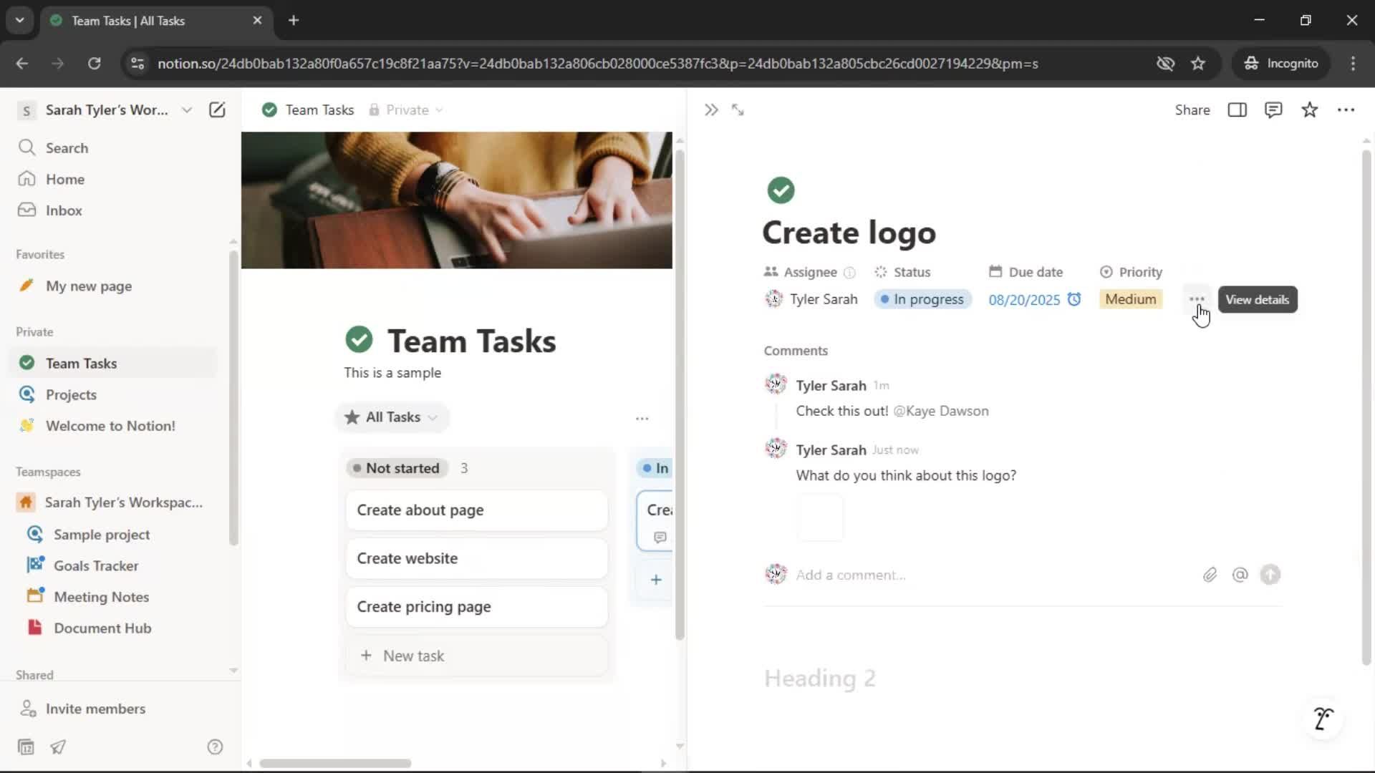Open the tab search dropdown arrow
This screenshot has width=1375, height=773.
coord(19,20)
